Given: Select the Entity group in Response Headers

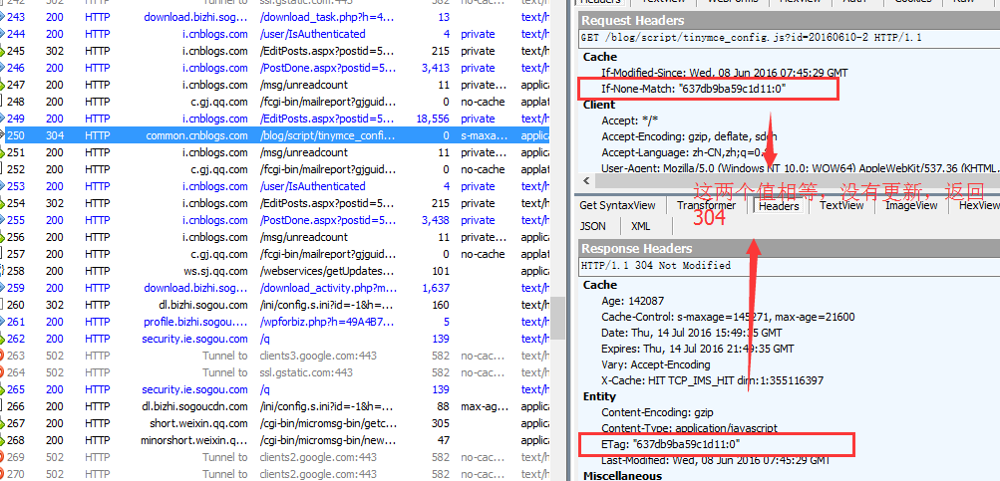Looking at the screenshot, I should [x=599, y=396].
